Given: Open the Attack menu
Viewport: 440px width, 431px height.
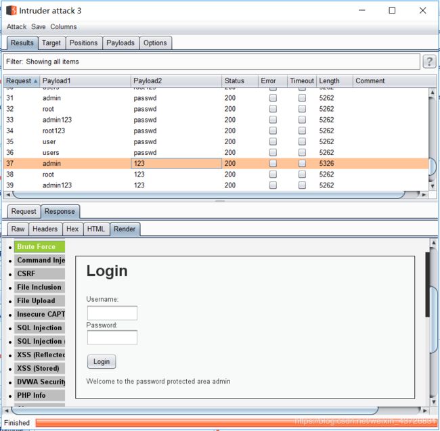Looking at the screenshot, I should (16, 27).
